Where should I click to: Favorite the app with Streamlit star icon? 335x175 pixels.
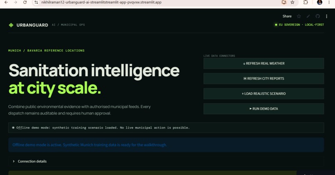click(x=299, y=16)
